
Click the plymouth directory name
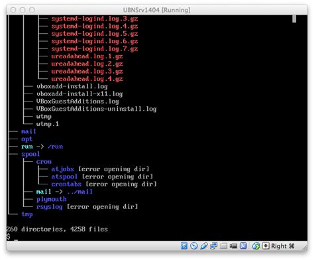pyautogui.click(x=52, y=199)
